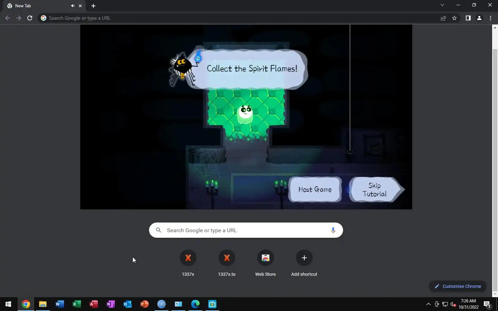
Task: Open qBittorrent from the taskbar
Action: (x=162, y=304)
